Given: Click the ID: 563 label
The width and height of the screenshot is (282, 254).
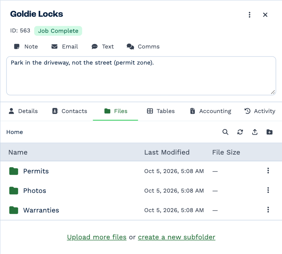Looking at the screenshot, I should 20,31.
